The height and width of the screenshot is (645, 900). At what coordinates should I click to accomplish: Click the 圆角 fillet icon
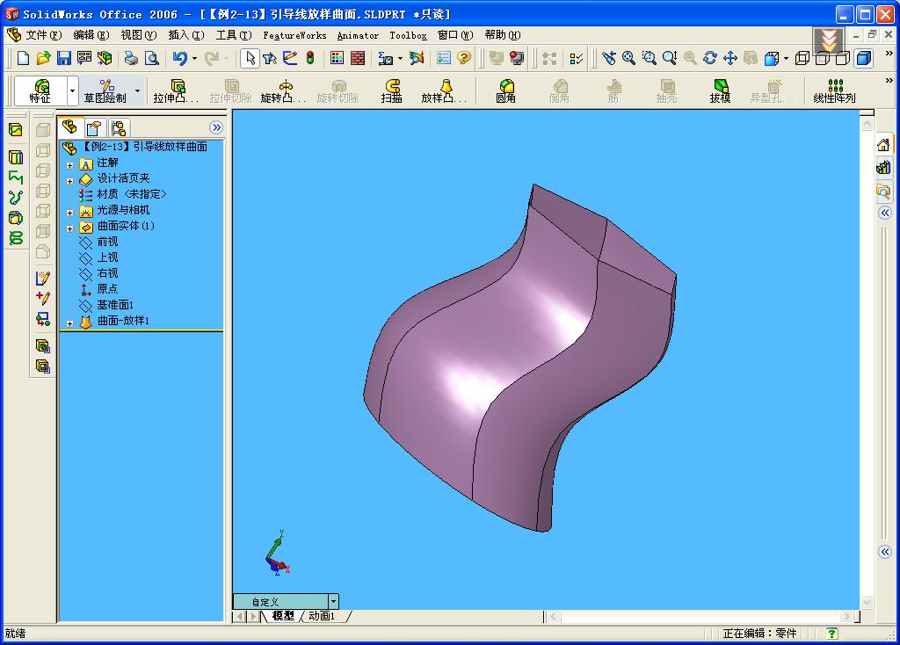tap(505, 91)
